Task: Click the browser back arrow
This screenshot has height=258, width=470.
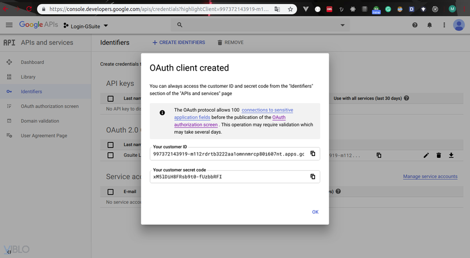Action: tap(6, 9)
